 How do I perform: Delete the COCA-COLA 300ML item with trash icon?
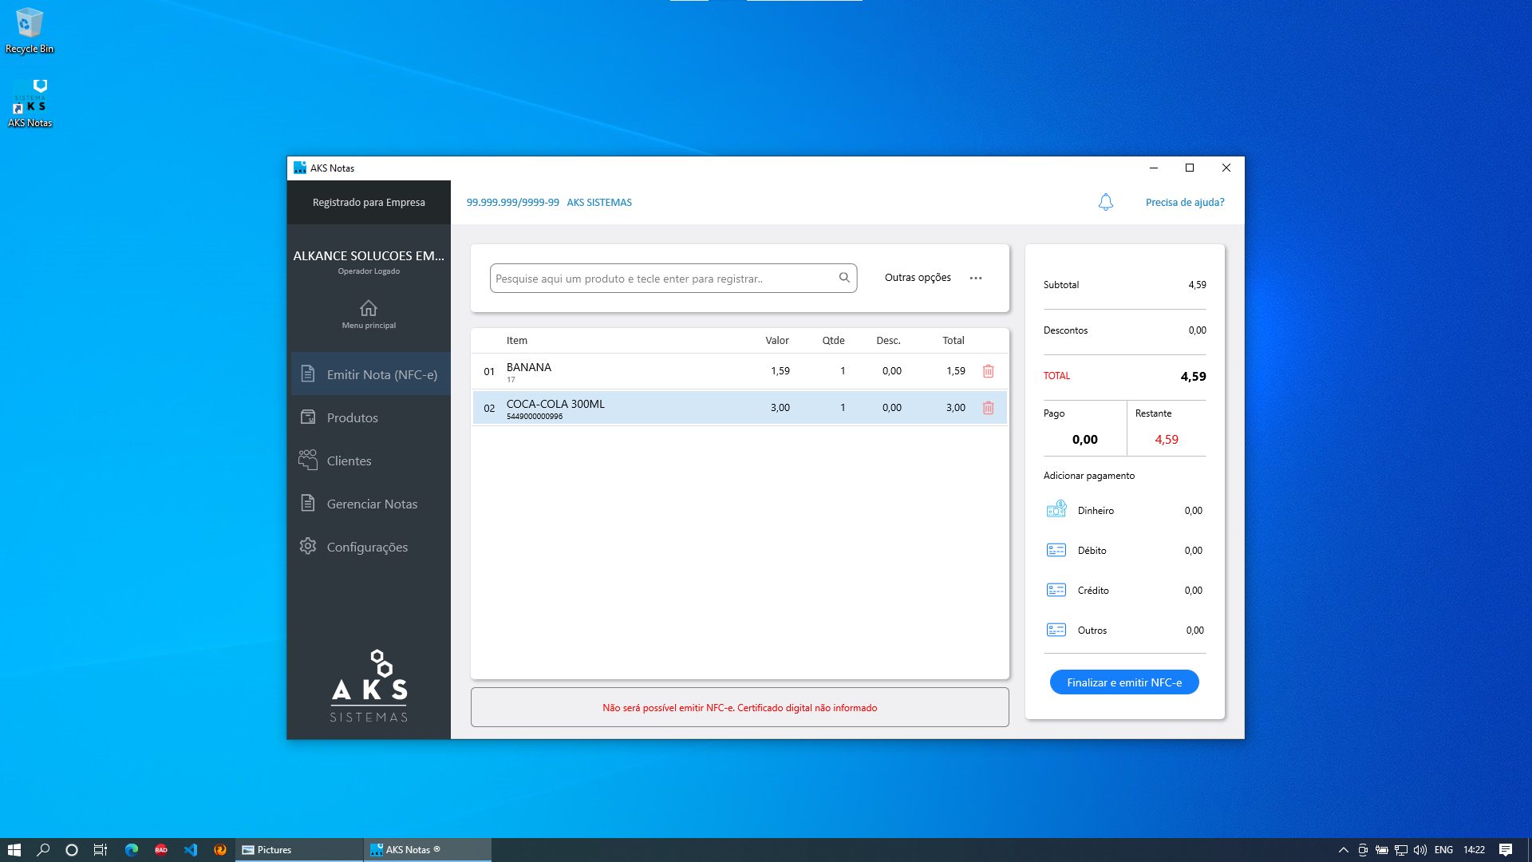click(x=988, y=408)
